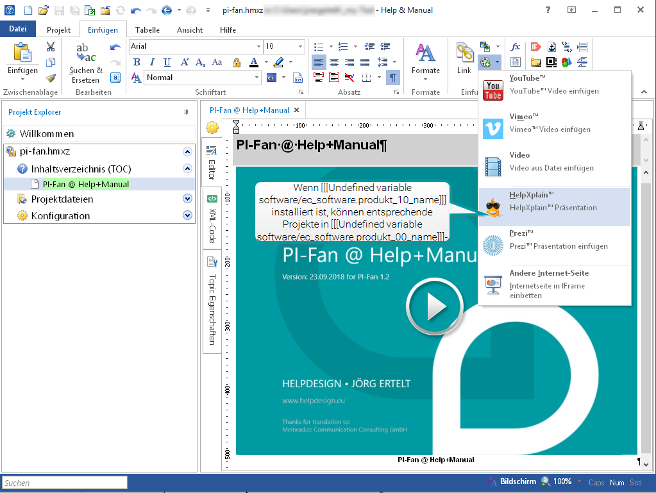Viewport: 656px width, 493px height.
Task: Click the Suchen search field
Action: pyautogui.click(x=64, y=483)
